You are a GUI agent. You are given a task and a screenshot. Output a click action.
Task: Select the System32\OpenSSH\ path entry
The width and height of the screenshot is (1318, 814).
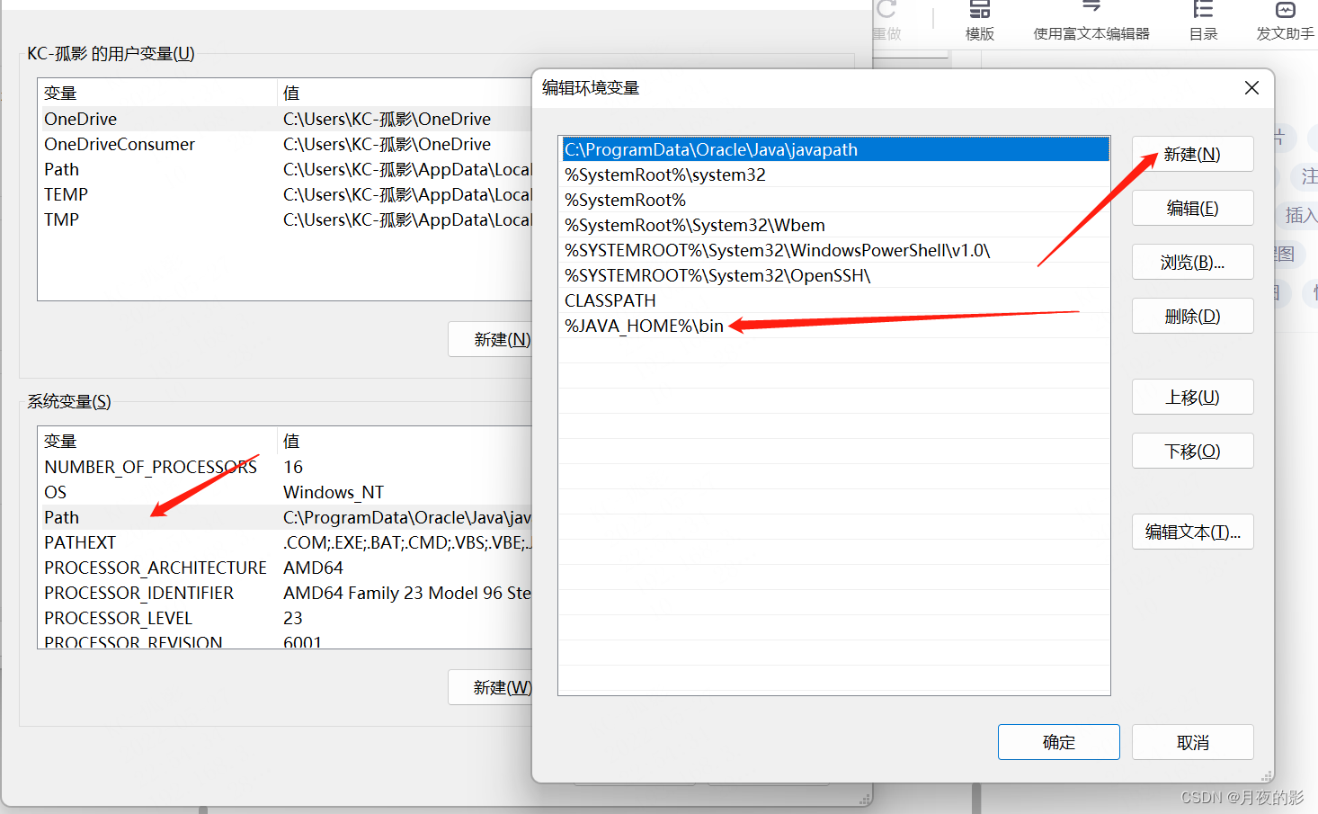pyautogui.click(x=834, y=275)
